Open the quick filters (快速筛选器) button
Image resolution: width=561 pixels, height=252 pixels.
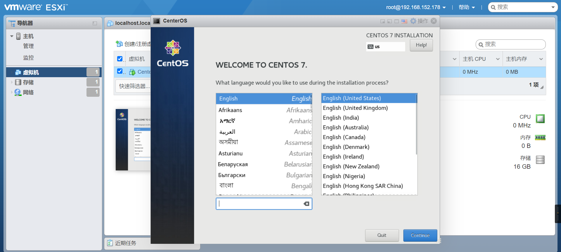click(134, 86)
